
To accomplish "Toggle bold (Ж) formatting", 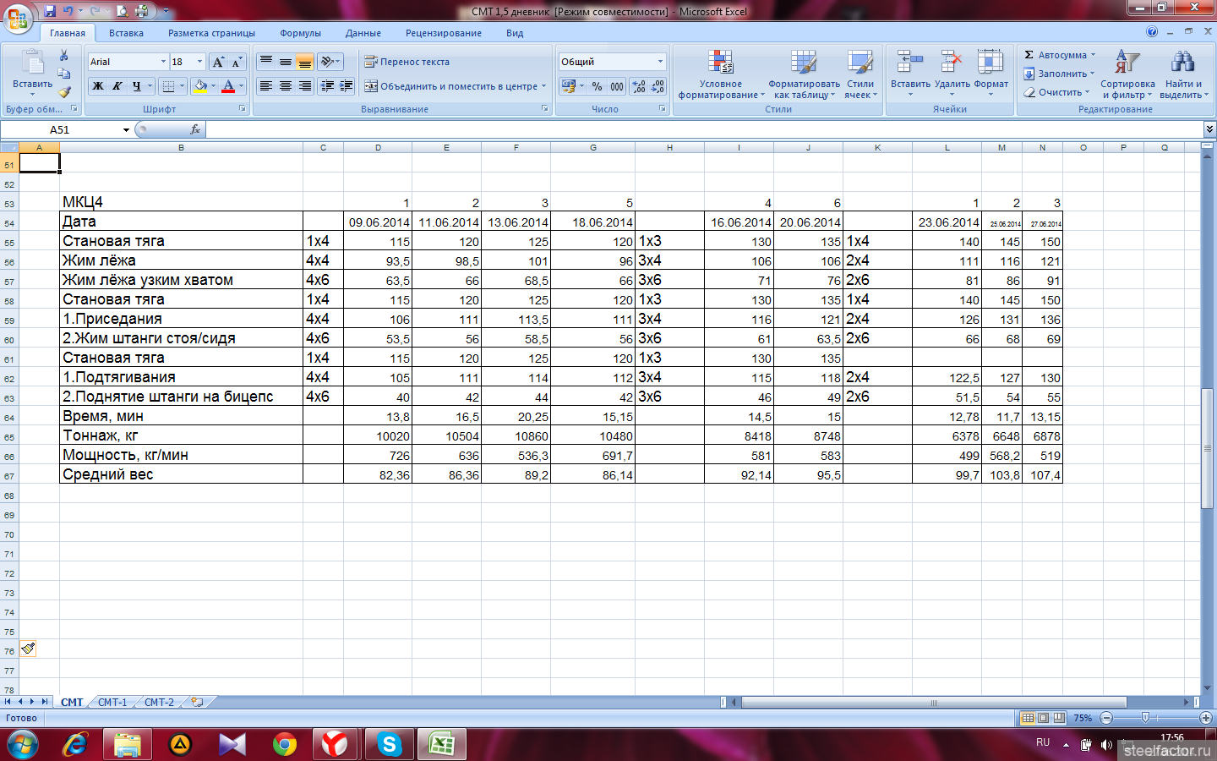I will tap(98, 86).
